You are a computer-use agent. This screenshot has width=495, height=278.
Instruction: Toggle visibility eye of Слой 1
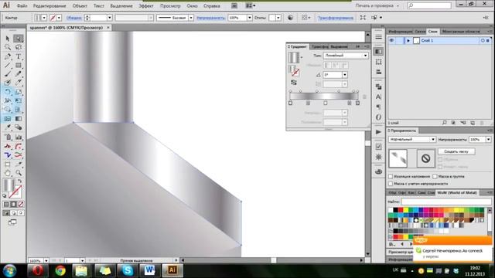[x=392, y=41]
